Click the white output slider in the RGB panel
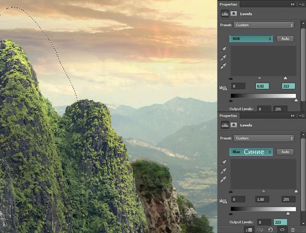 [x=296, y=100]
